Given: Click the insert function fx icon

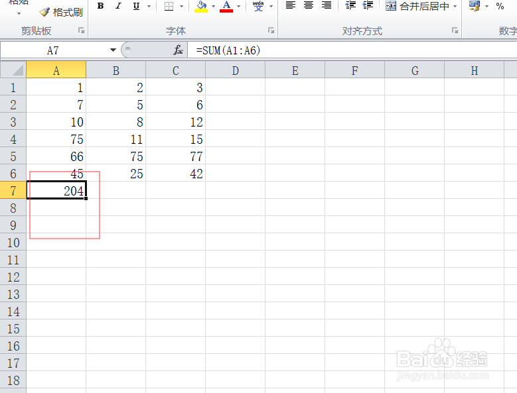Looking at the screenshot, I should 178,50.
